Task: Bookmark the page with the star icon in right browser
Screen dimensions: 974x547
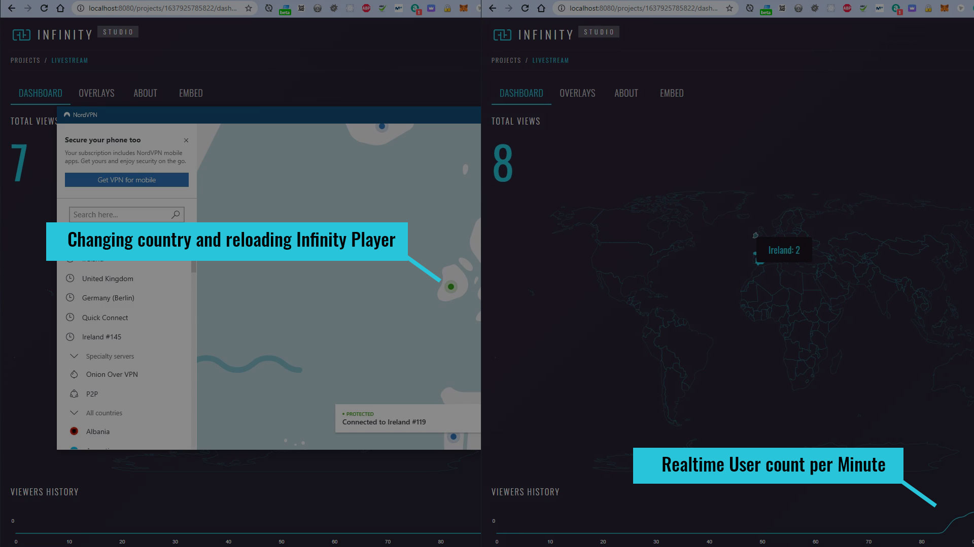Action: [x=729, y=8]
